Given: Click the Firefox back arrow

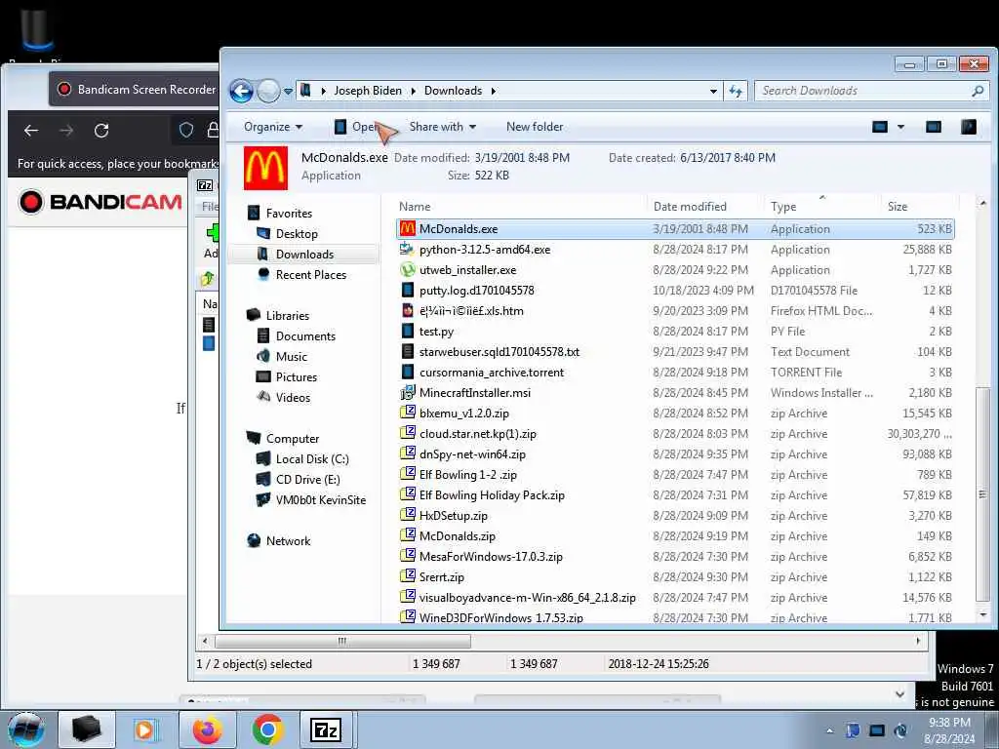Looking at the screenshot, I should [31, 131].
